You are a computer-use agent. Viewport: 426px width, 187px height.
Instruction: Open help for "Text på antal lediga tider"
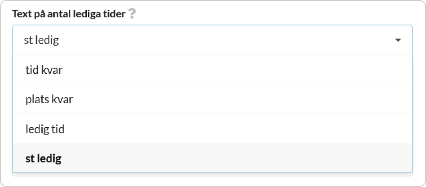pos(132,14)
